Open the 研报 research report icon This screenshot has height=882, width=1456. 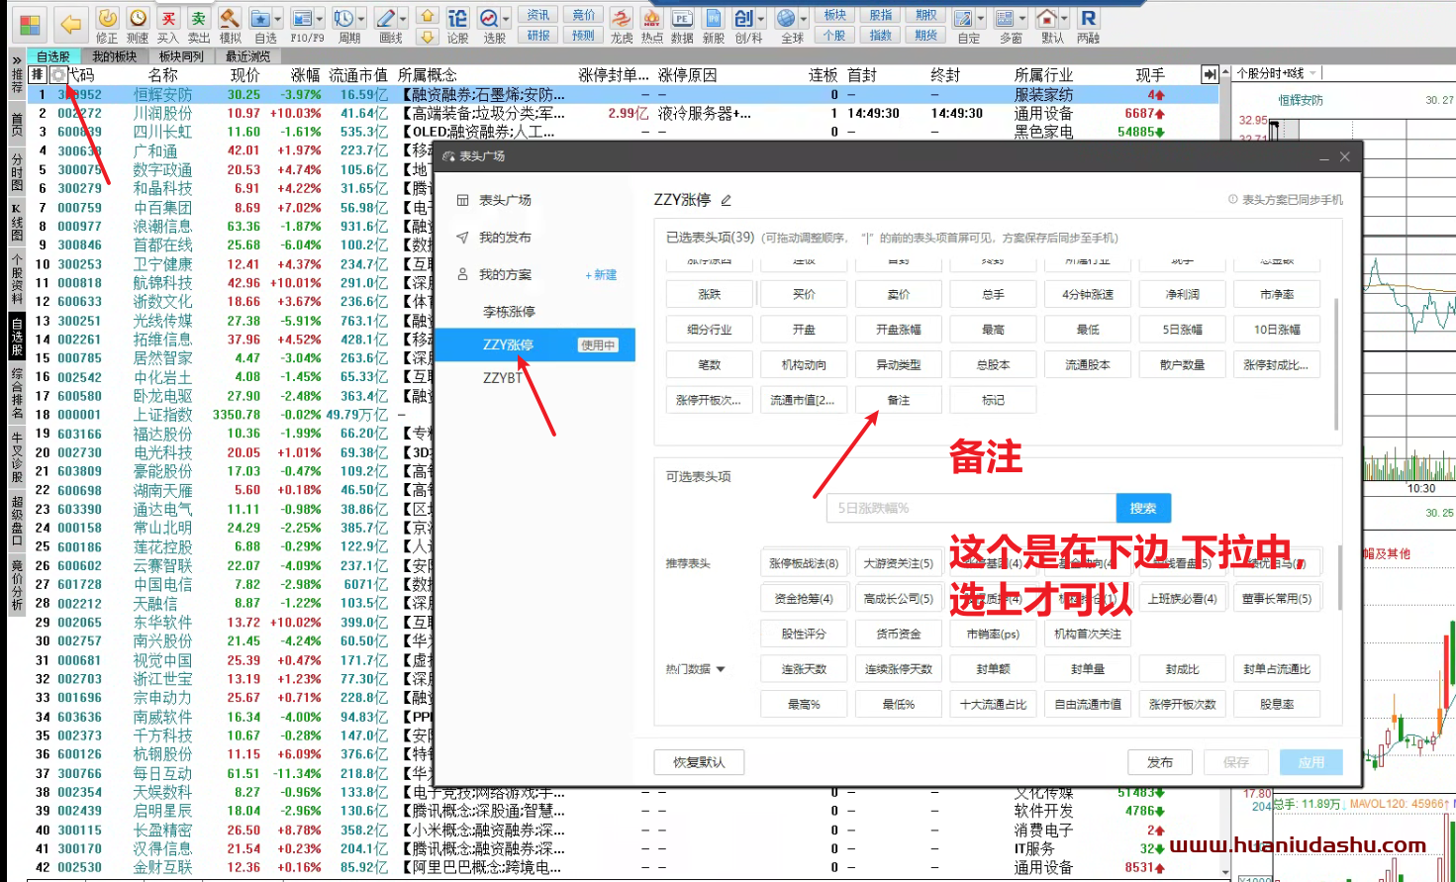(x=539, y=33)
